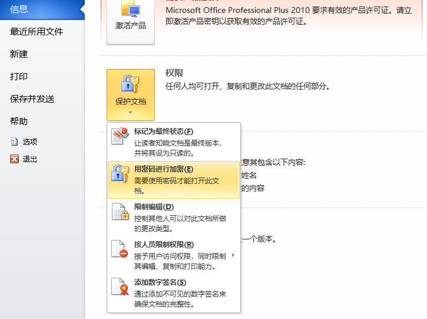427x319 pixels.
Task: Open 选项 options entry text
Action: pyautogui.click(x=30, y=142)
